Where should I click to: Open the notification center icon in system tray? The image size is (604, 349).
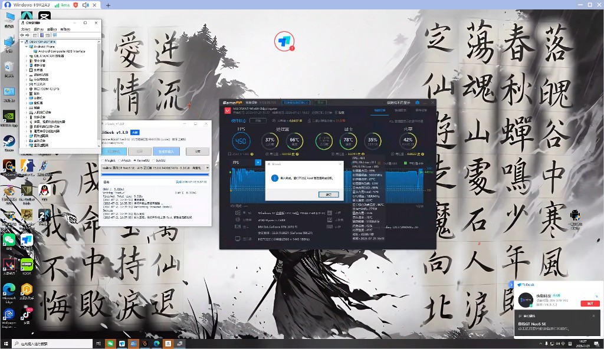(597, 344)
